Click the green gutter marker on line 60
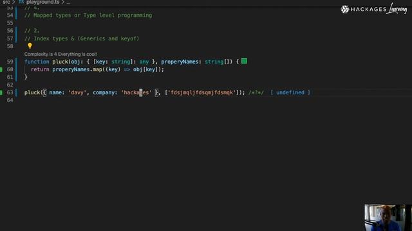 1,69
